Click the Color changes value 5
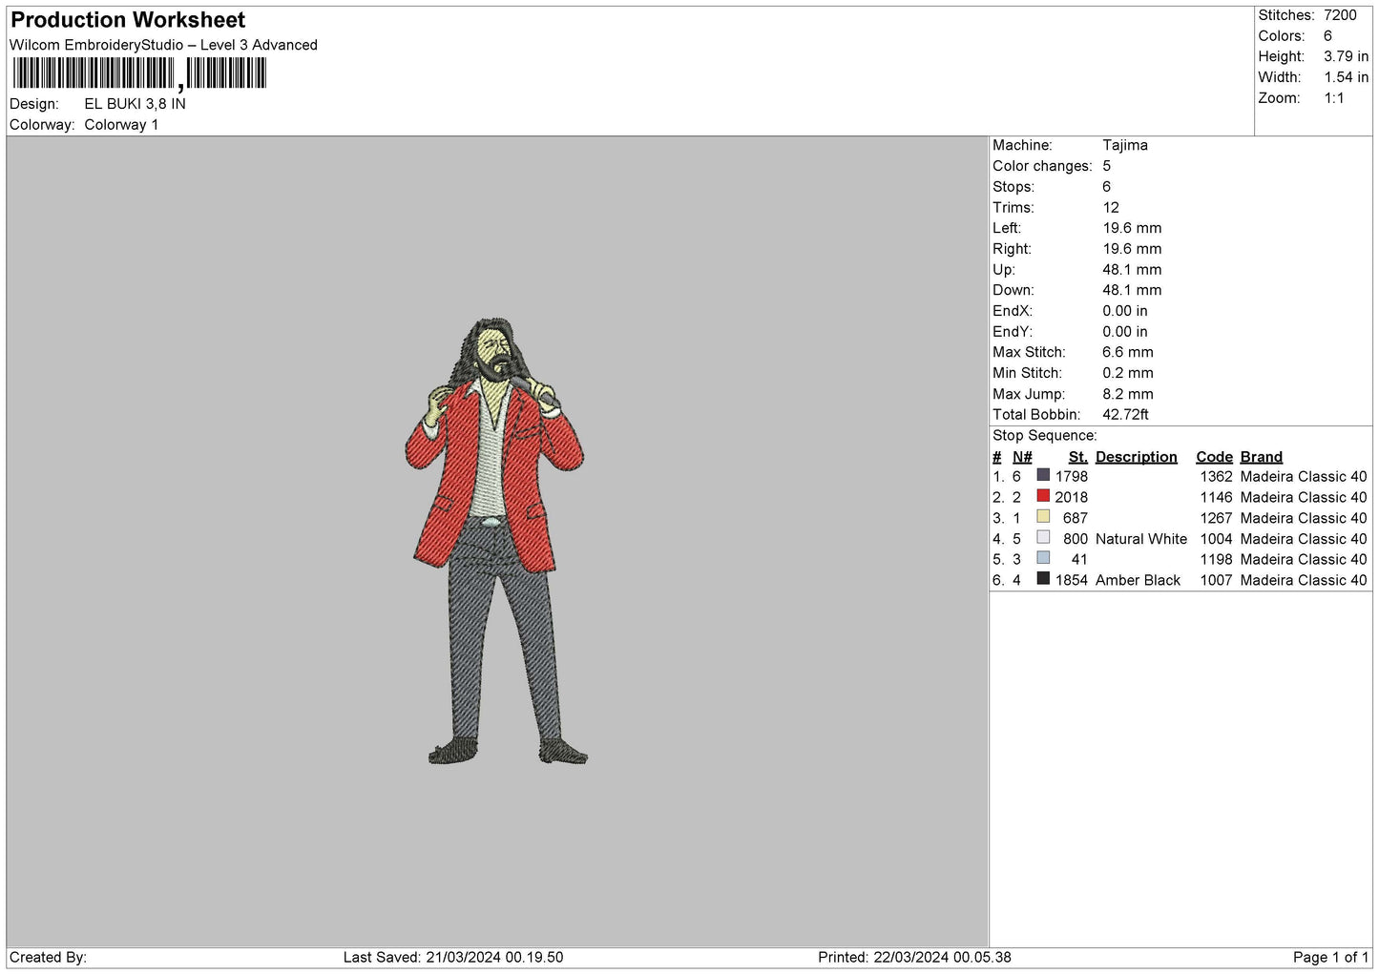The height and width of the screenshot is (974, 1379). coord(1106,166)
